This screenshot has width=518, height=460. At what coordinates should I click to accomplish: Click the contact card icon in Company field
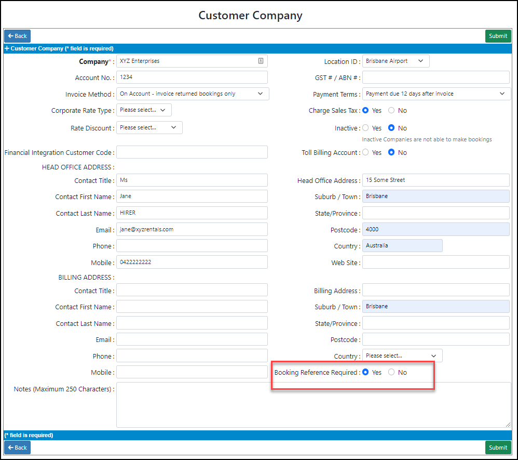261,61
